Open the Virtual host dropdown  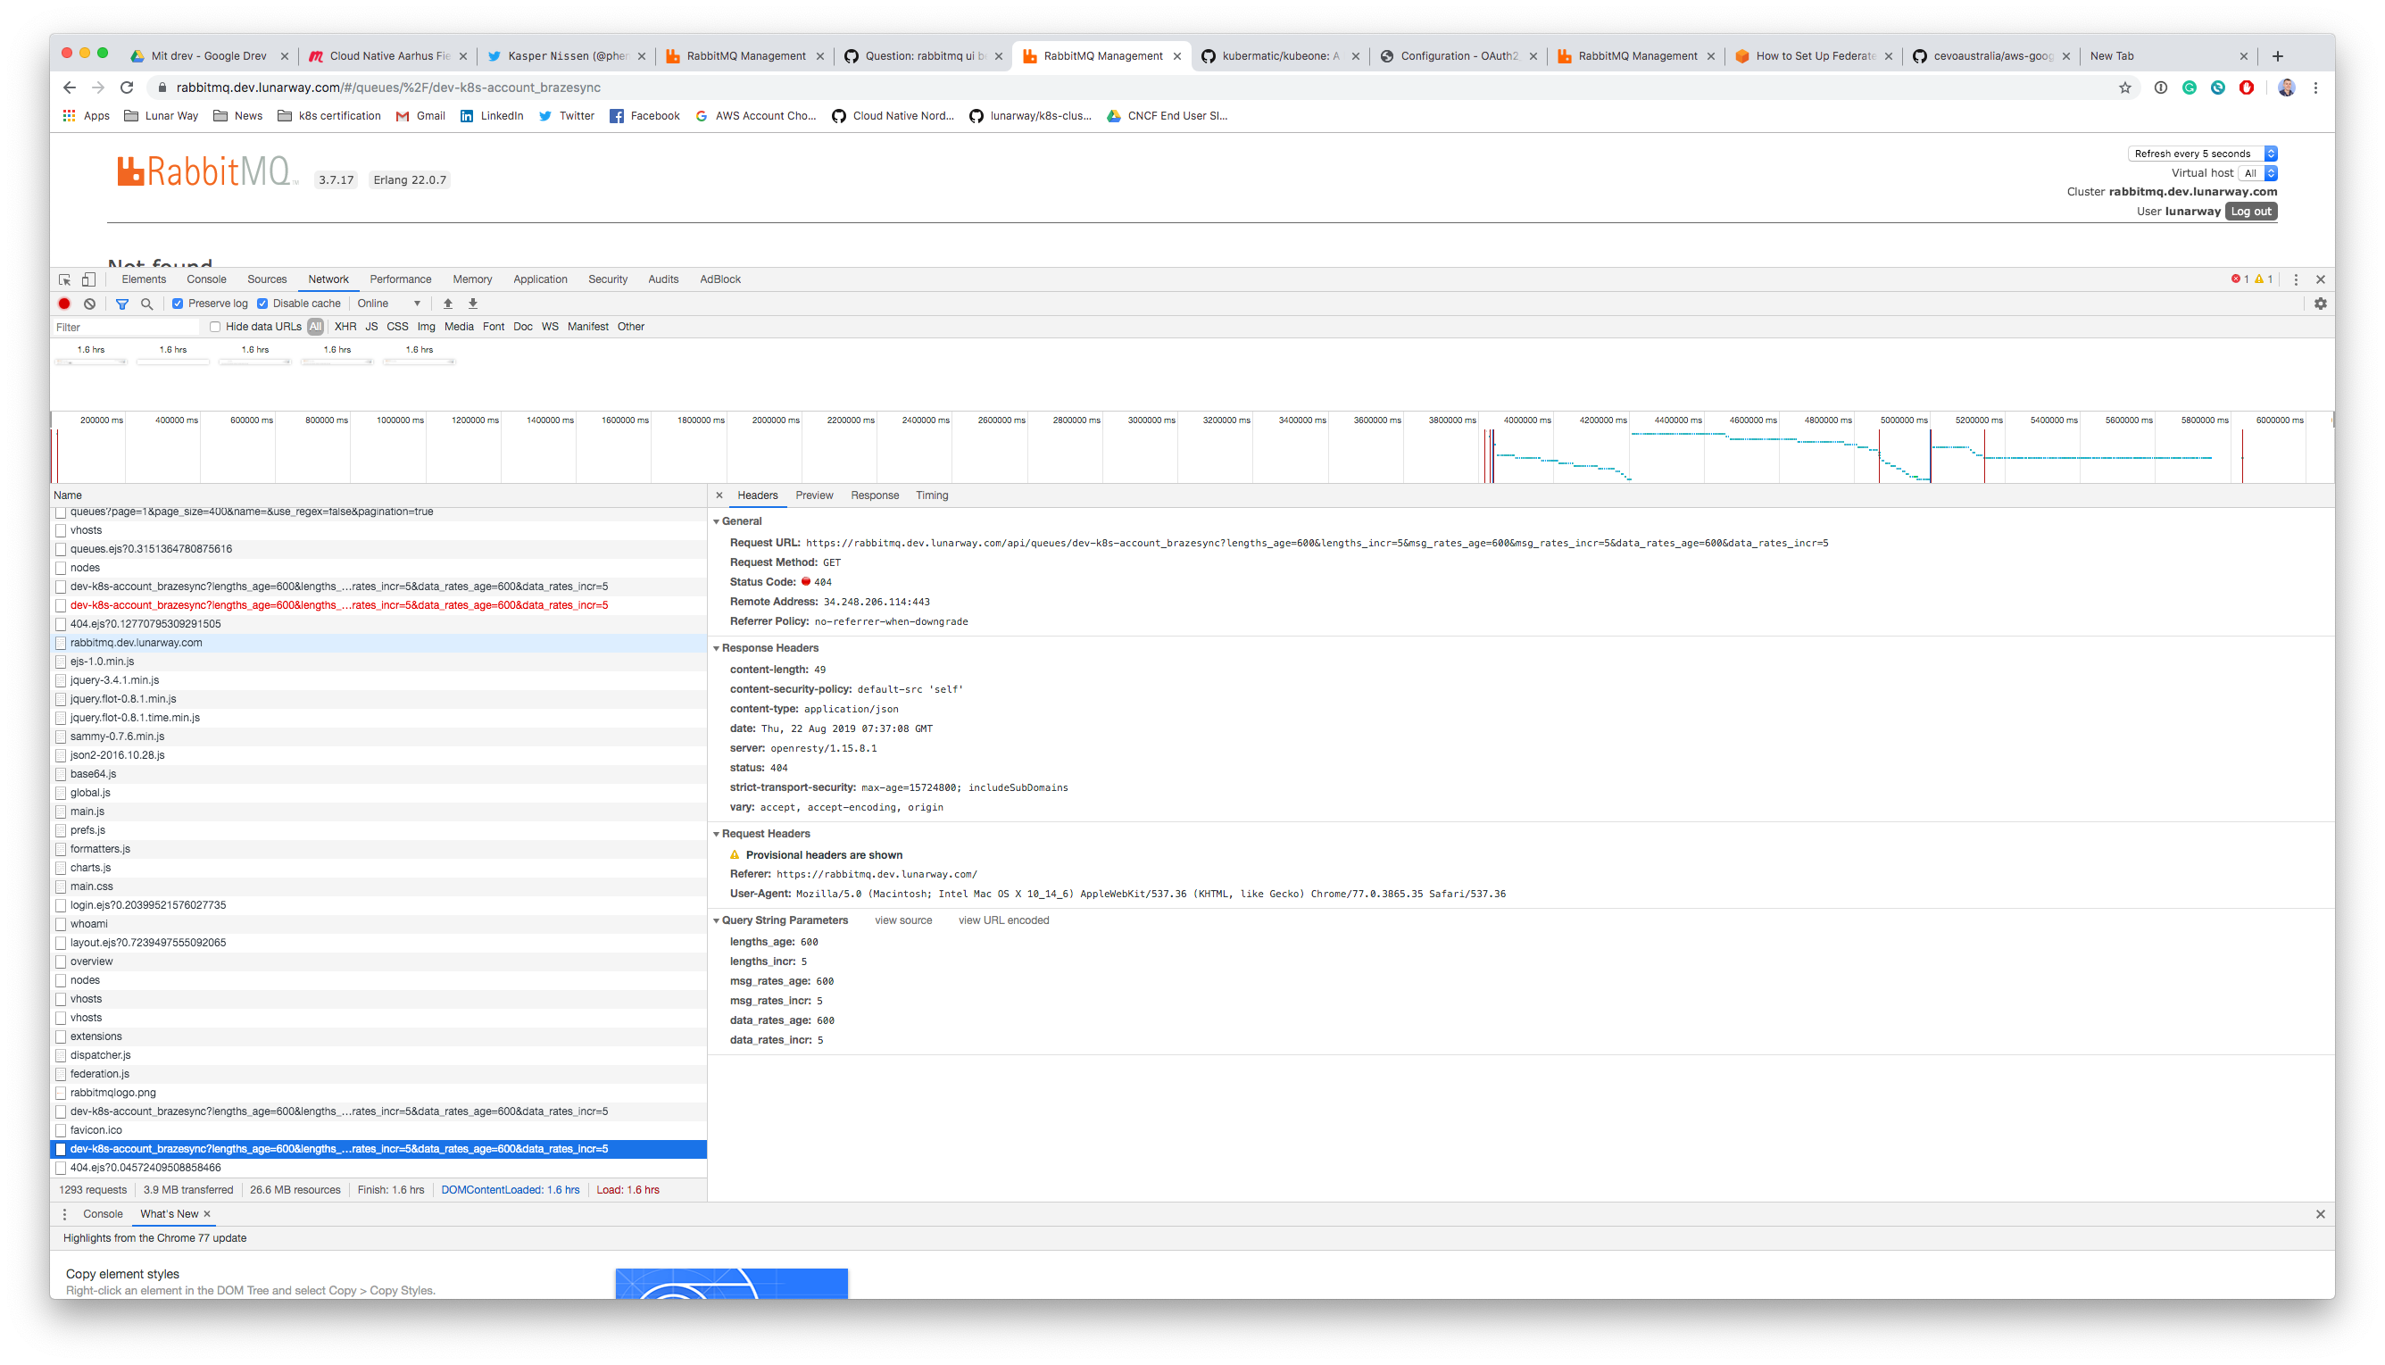(x=2258, y=173)
